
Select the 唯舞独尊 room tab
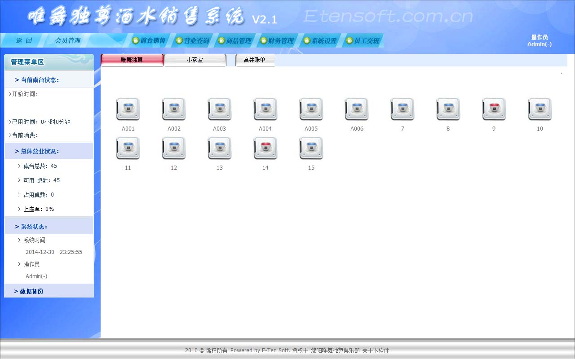[x=132, y=60]
